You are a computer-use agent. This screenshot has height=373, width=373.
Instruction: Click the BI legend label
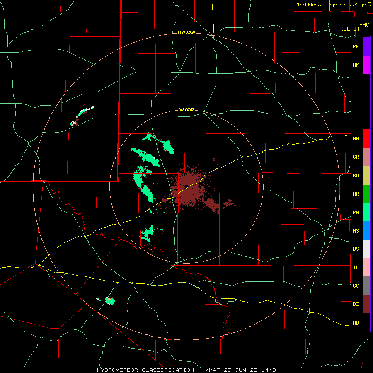click(356, 304)
